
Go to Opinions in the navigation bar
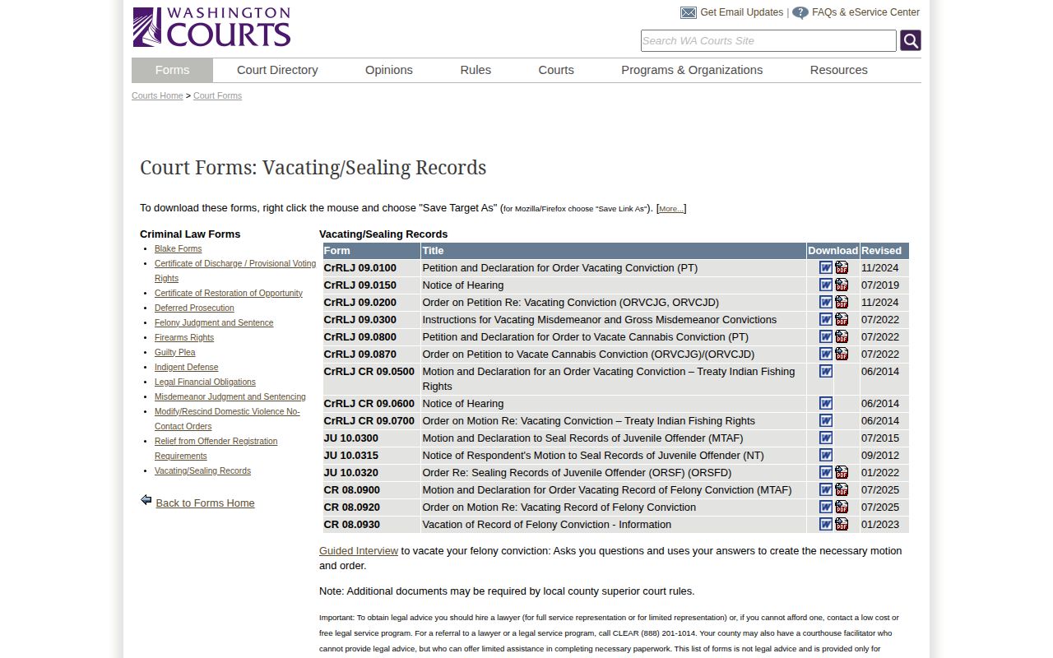tap(389, 70)
